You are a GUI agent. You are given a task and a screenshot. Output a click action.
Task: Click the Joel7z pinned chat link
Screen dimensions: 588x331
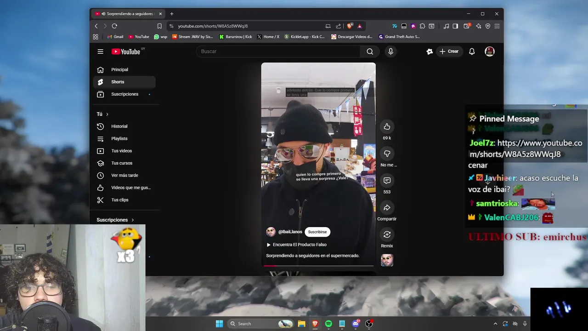point(525,148)
